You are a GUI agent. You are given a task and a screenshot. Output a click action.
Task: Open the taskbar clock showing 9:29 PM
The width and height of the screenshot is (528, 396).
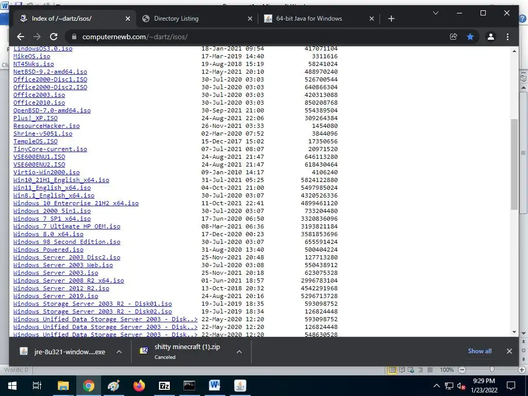(484, 386)
